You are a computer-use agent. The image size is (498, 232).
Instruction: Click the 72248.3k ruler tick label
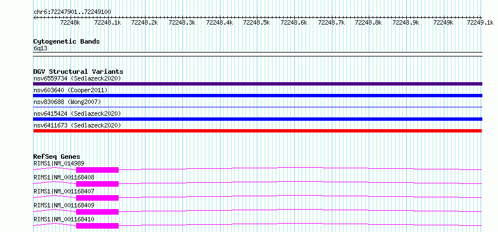[182, 22]
